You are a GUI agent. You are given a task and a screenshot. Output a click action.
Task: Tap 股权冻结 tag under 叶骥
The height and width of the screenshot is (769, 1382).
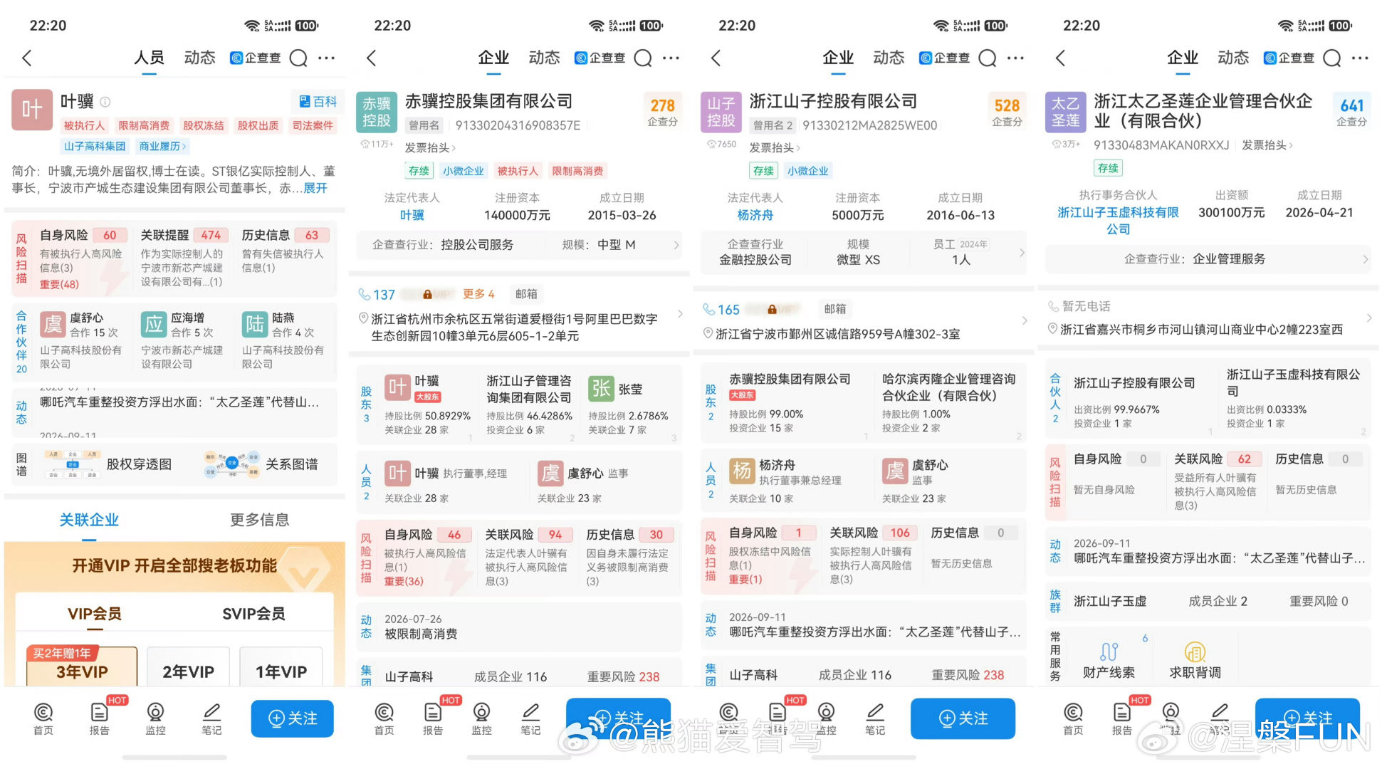pos(204,125)
